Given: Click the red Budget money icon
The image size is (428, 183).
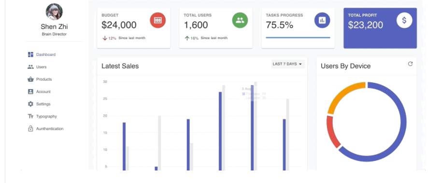Looking at the screenshot, I should pos(158,20).
